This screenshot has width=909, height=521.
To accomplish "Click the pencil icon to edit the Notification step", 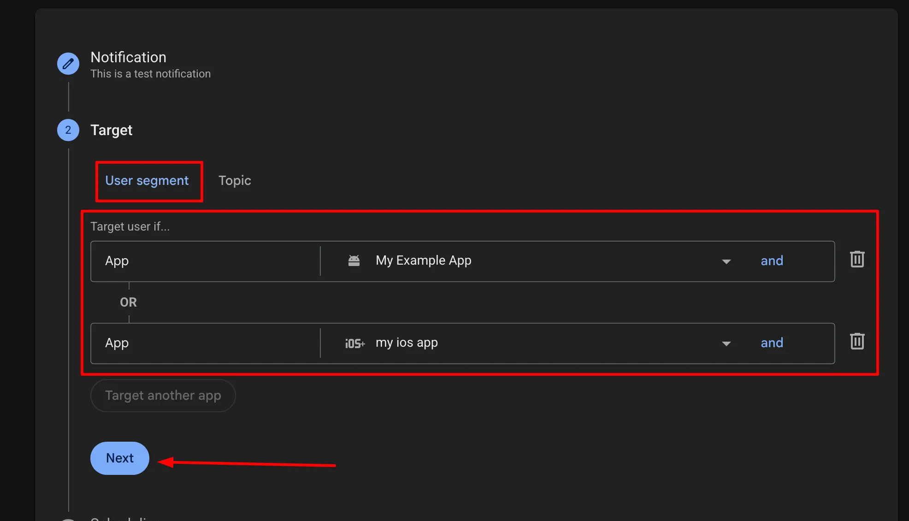I will pos(68,63).
